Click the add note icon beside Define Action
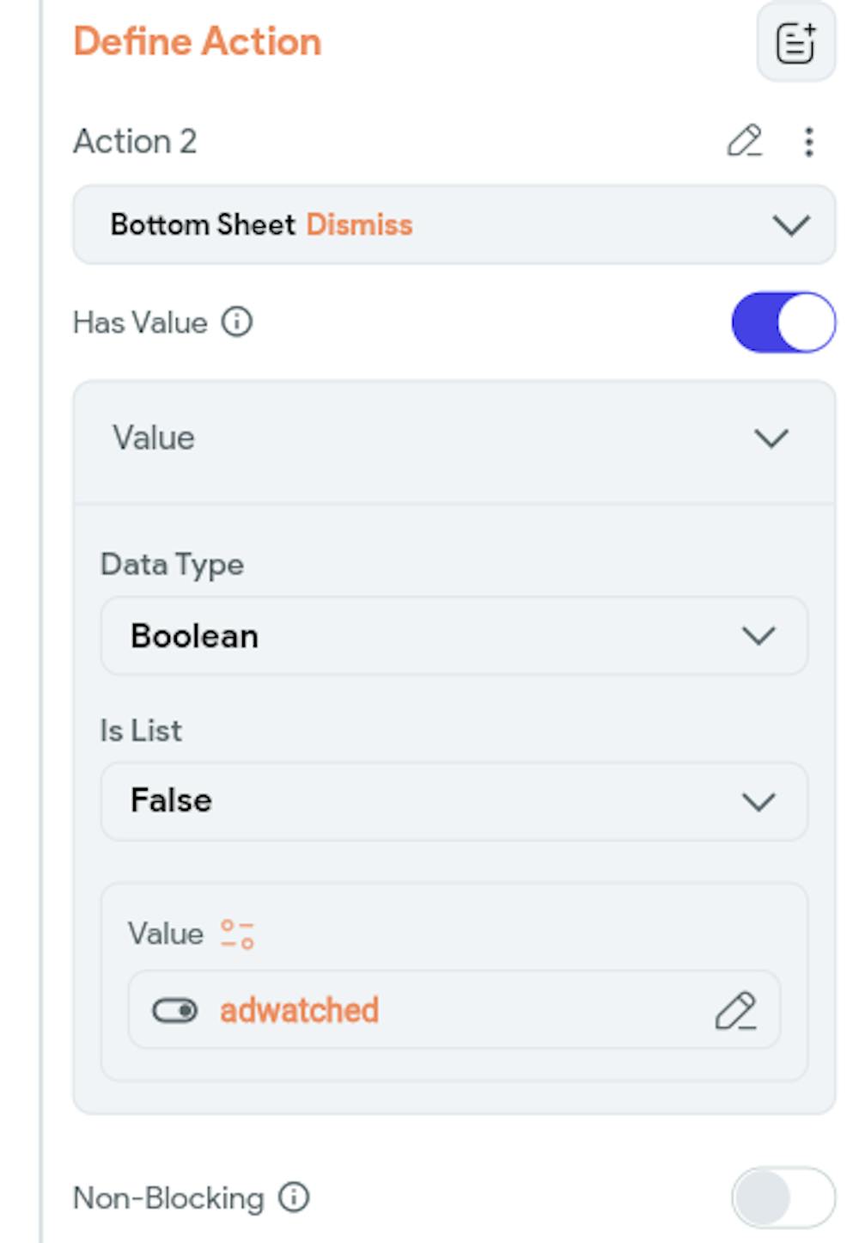Image resolution: width=859 pixels, height=1243 pixels. [x=795, y=43]
